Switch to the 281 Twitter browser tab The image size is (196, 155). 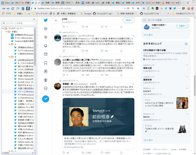[x=16, y=3]
